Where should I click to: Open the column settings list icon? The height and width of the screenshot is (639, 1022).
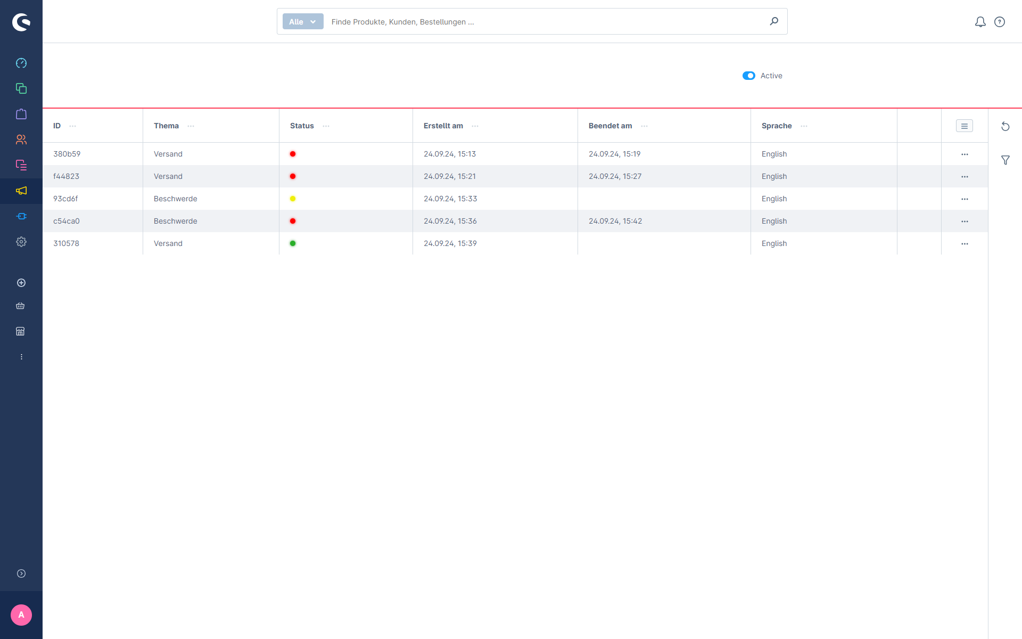click(x=965, y=126)
